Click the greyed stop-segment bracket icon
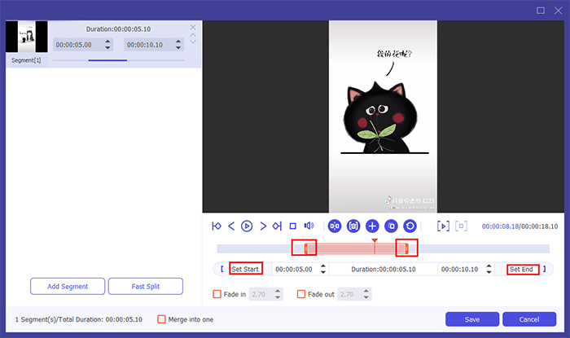Viewport: 570px width, 338px height. click(462, 226)
